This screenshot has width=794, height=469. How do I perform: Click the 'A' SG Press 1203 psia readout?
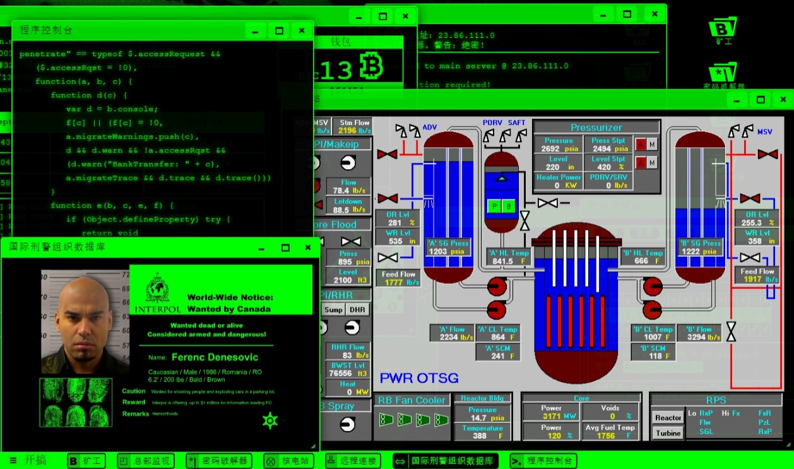point(448,247)
